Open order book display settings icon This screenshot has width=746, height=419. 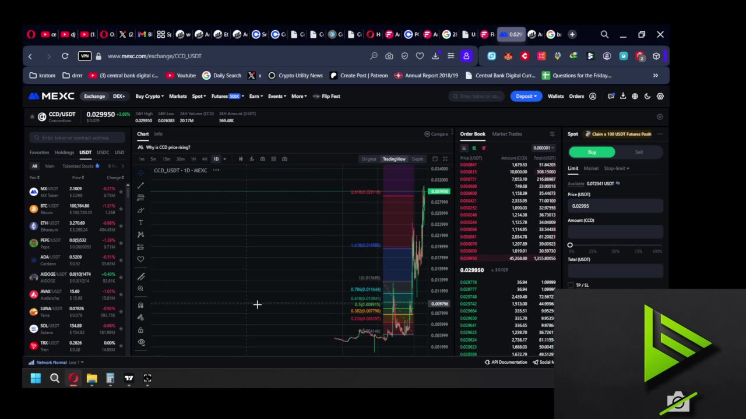(x=553, y=134)
